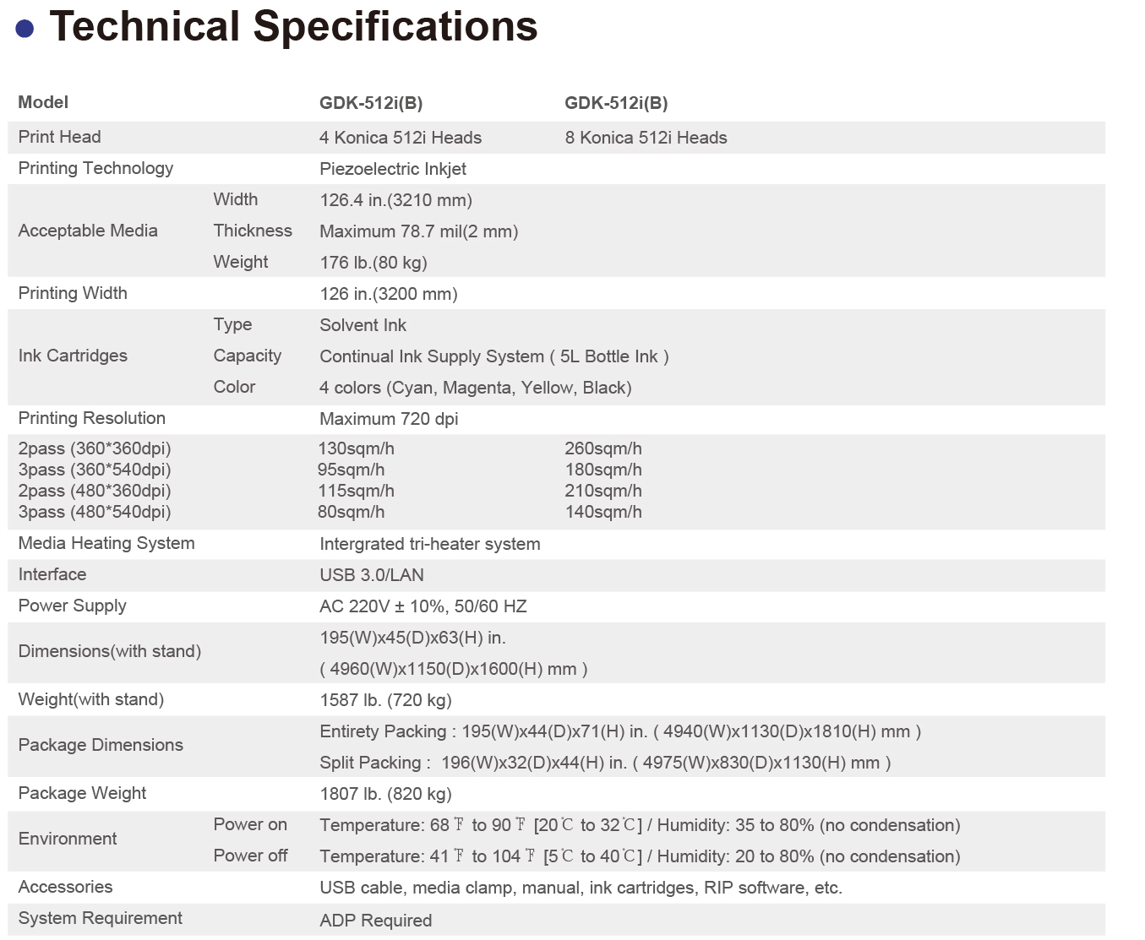This screenshot has width=1145, height=940.
Task: Click the 3pass (480*540dpi) row label
Action: 95,512
